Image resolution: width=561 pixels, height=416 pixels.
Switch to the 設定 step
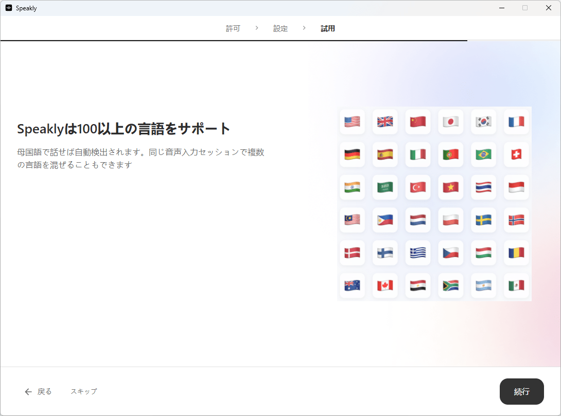pyautogui.click(x=280, y=29)
